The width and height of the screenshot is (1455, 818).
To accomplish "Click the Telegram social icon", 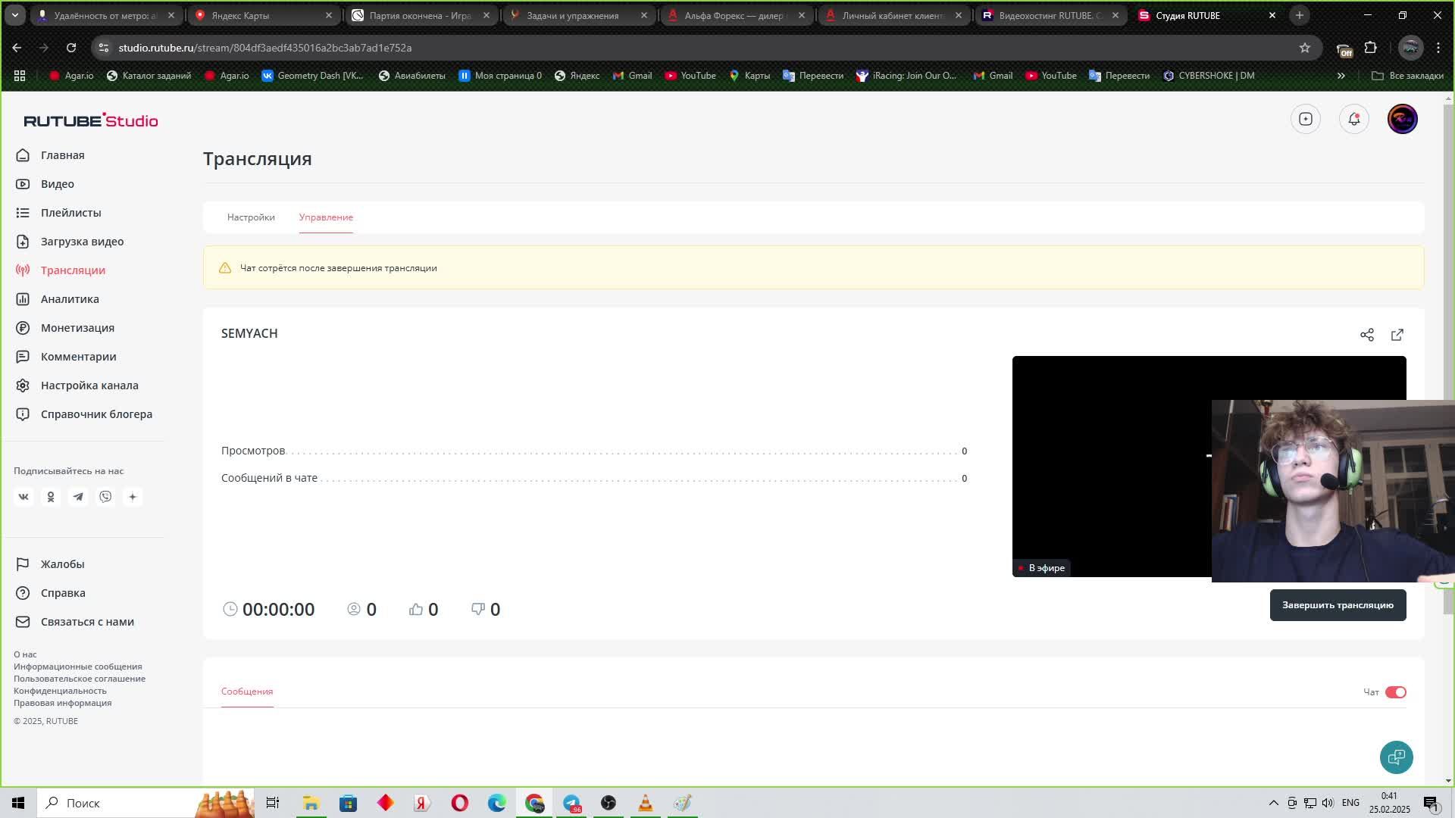I will (x=78, y=497).
